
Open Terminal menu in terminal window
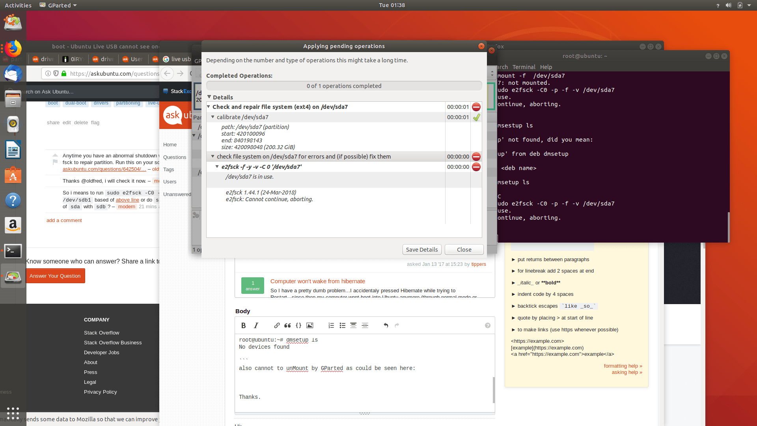pos(524,67)
